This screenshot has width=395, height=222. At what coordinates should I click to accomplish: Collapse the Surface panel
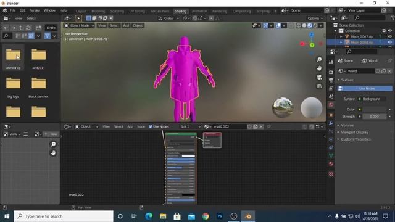pyautogui.click(x=347, y=80)
